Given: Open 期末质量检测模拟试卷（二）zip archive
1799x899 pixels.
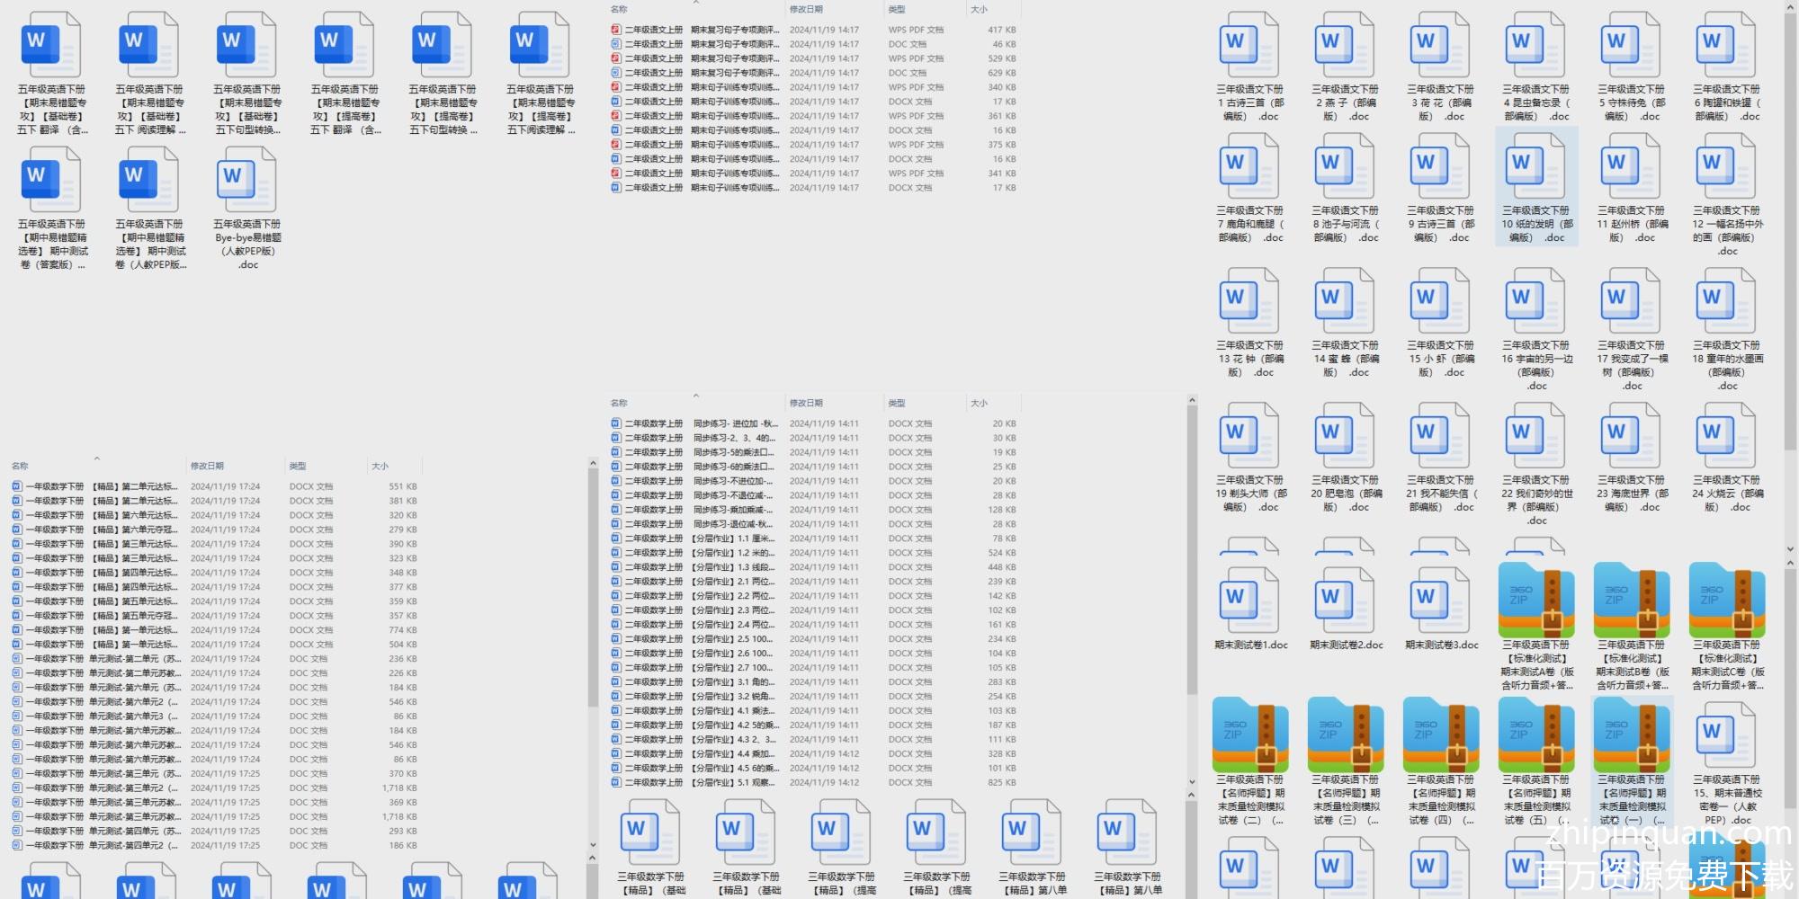Looking at the screenshot, I should click(x=1250, y=734).
